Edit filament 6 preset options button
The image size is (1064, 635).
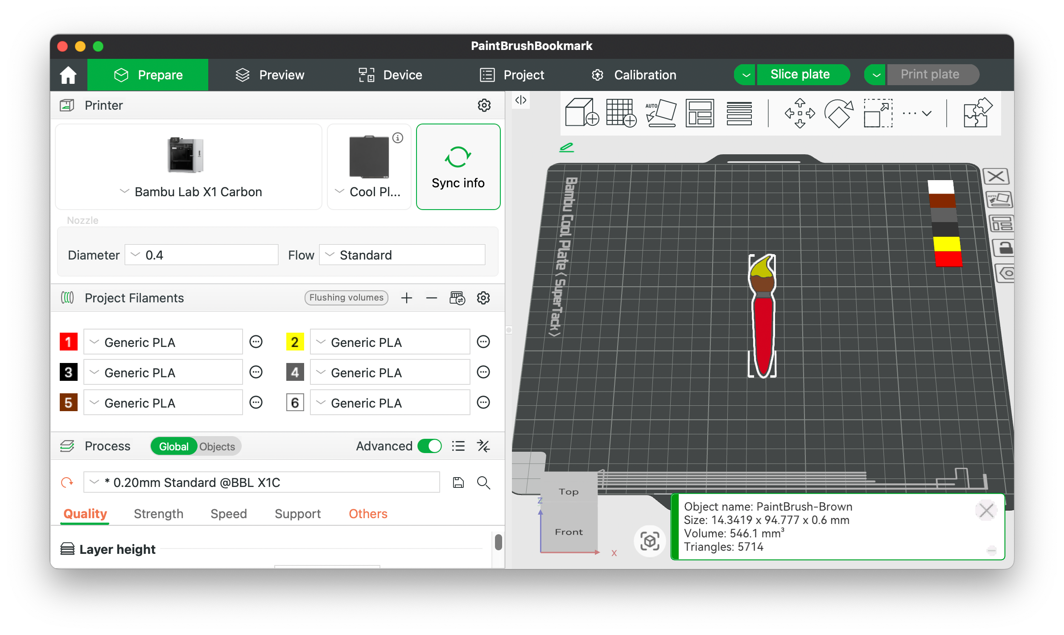click(483, 403)
